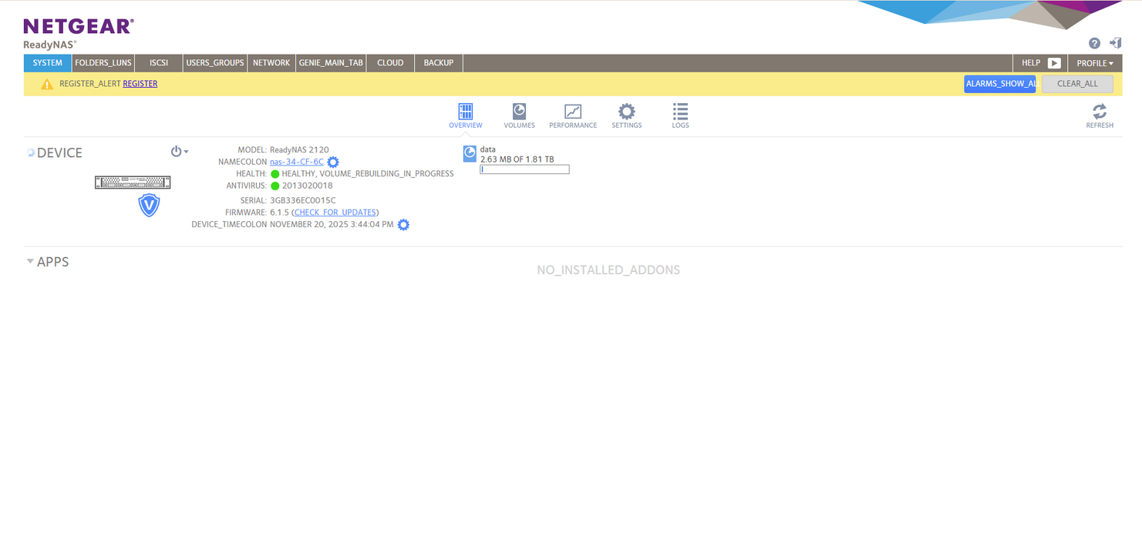Click the Refresh icon
The image size is (1142, 539).
click(x=1099, y=112)
